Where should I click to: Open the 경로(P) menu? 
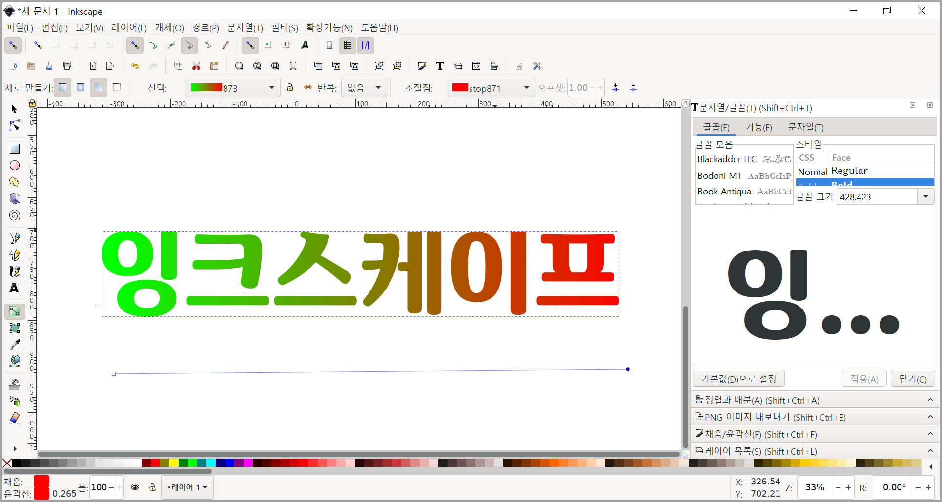click(205, 28)
